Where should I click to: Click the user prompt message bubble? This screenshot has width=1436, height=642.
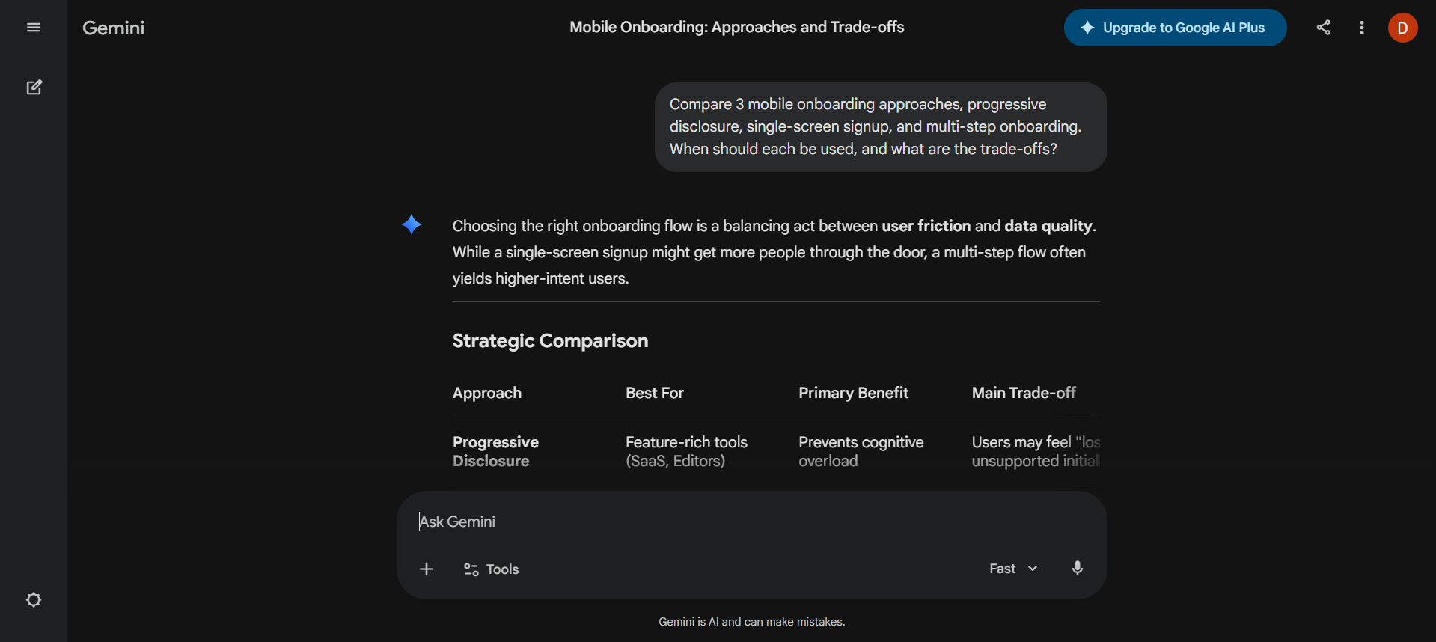coord(881,127)
